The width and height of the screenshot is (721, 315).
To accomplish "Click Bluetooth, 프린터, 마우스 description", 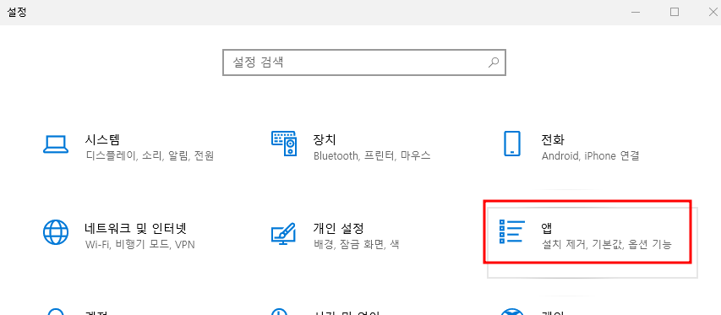I will point(372,155).
